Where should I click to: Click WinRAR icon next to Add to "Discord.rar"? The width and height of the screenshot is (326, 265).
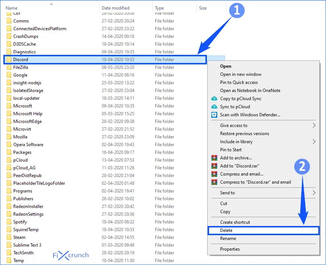coord(214,166)
